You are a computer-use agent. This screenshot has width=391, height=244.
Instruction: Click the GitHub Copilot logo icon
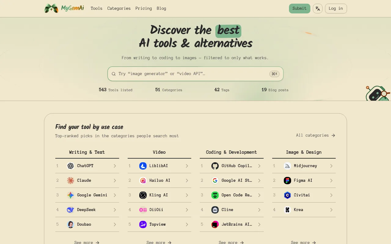[x=215, y=166]
